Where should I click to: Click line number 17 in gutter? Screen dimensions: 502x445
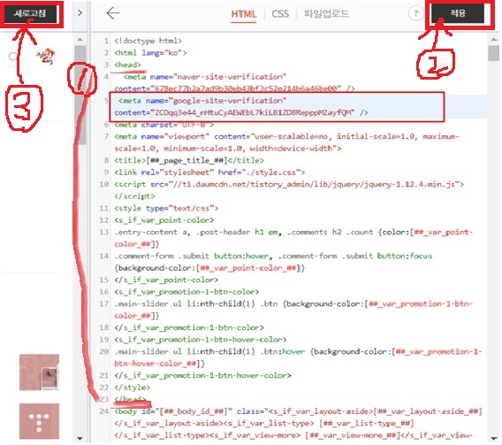click(x=104, y=303)
